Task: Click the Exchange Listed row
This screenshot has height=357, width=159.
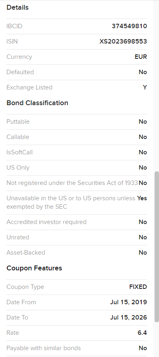Action: coord(77,87)
